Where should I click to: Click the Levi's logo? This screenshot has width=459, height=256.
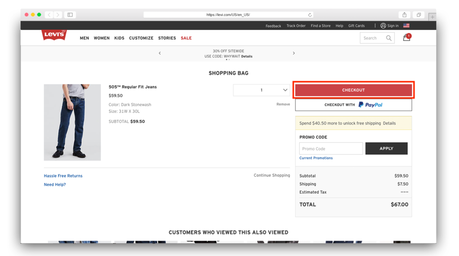click(54, 35)
